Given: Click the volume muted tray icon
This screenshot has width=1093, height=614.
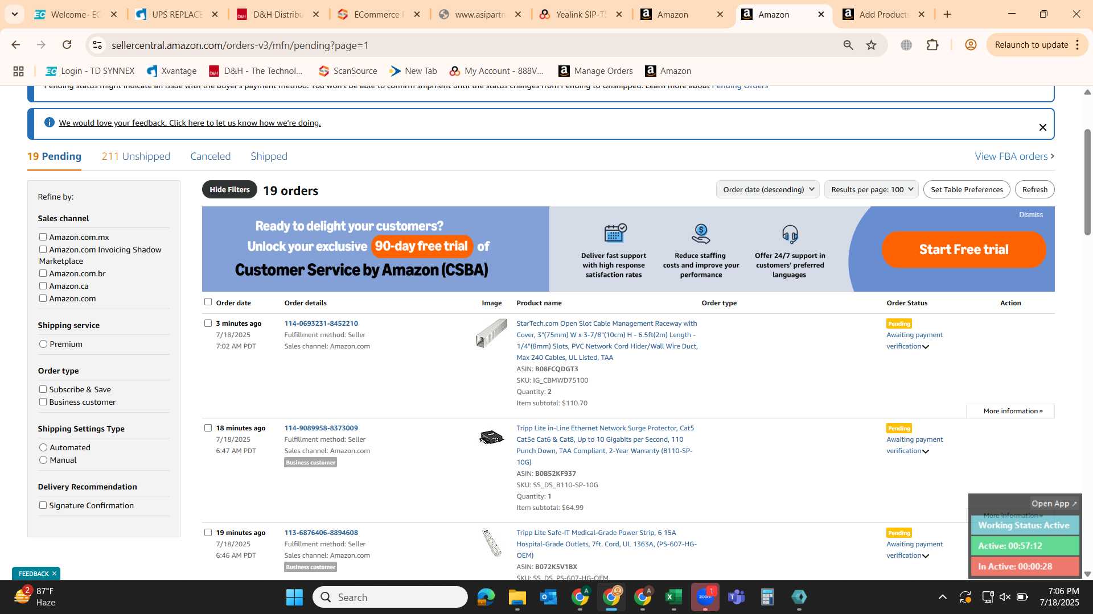Looking at the screenshot, I should click(x=1005, y=597).
